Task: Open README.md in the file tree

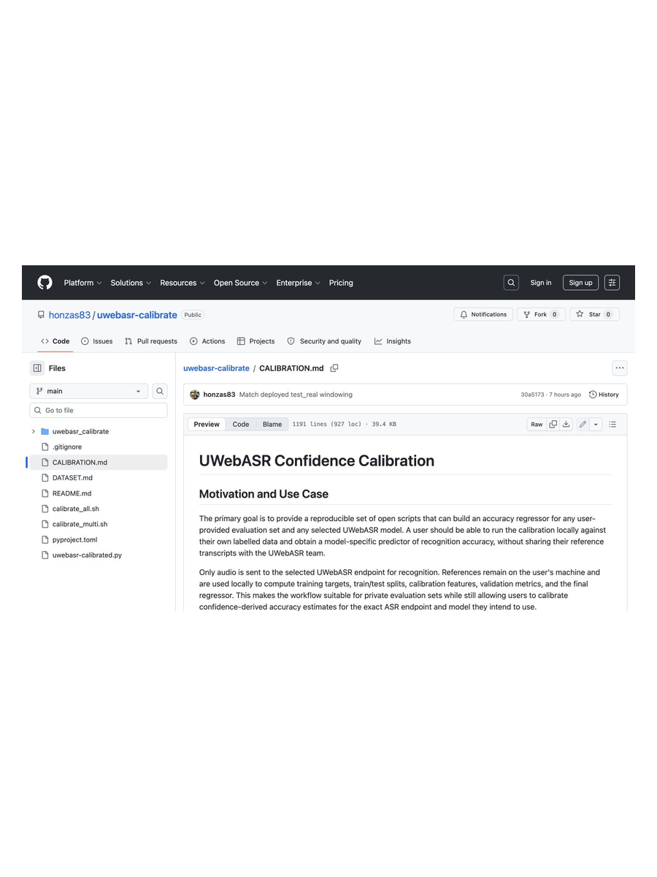Action: (72, 493)
